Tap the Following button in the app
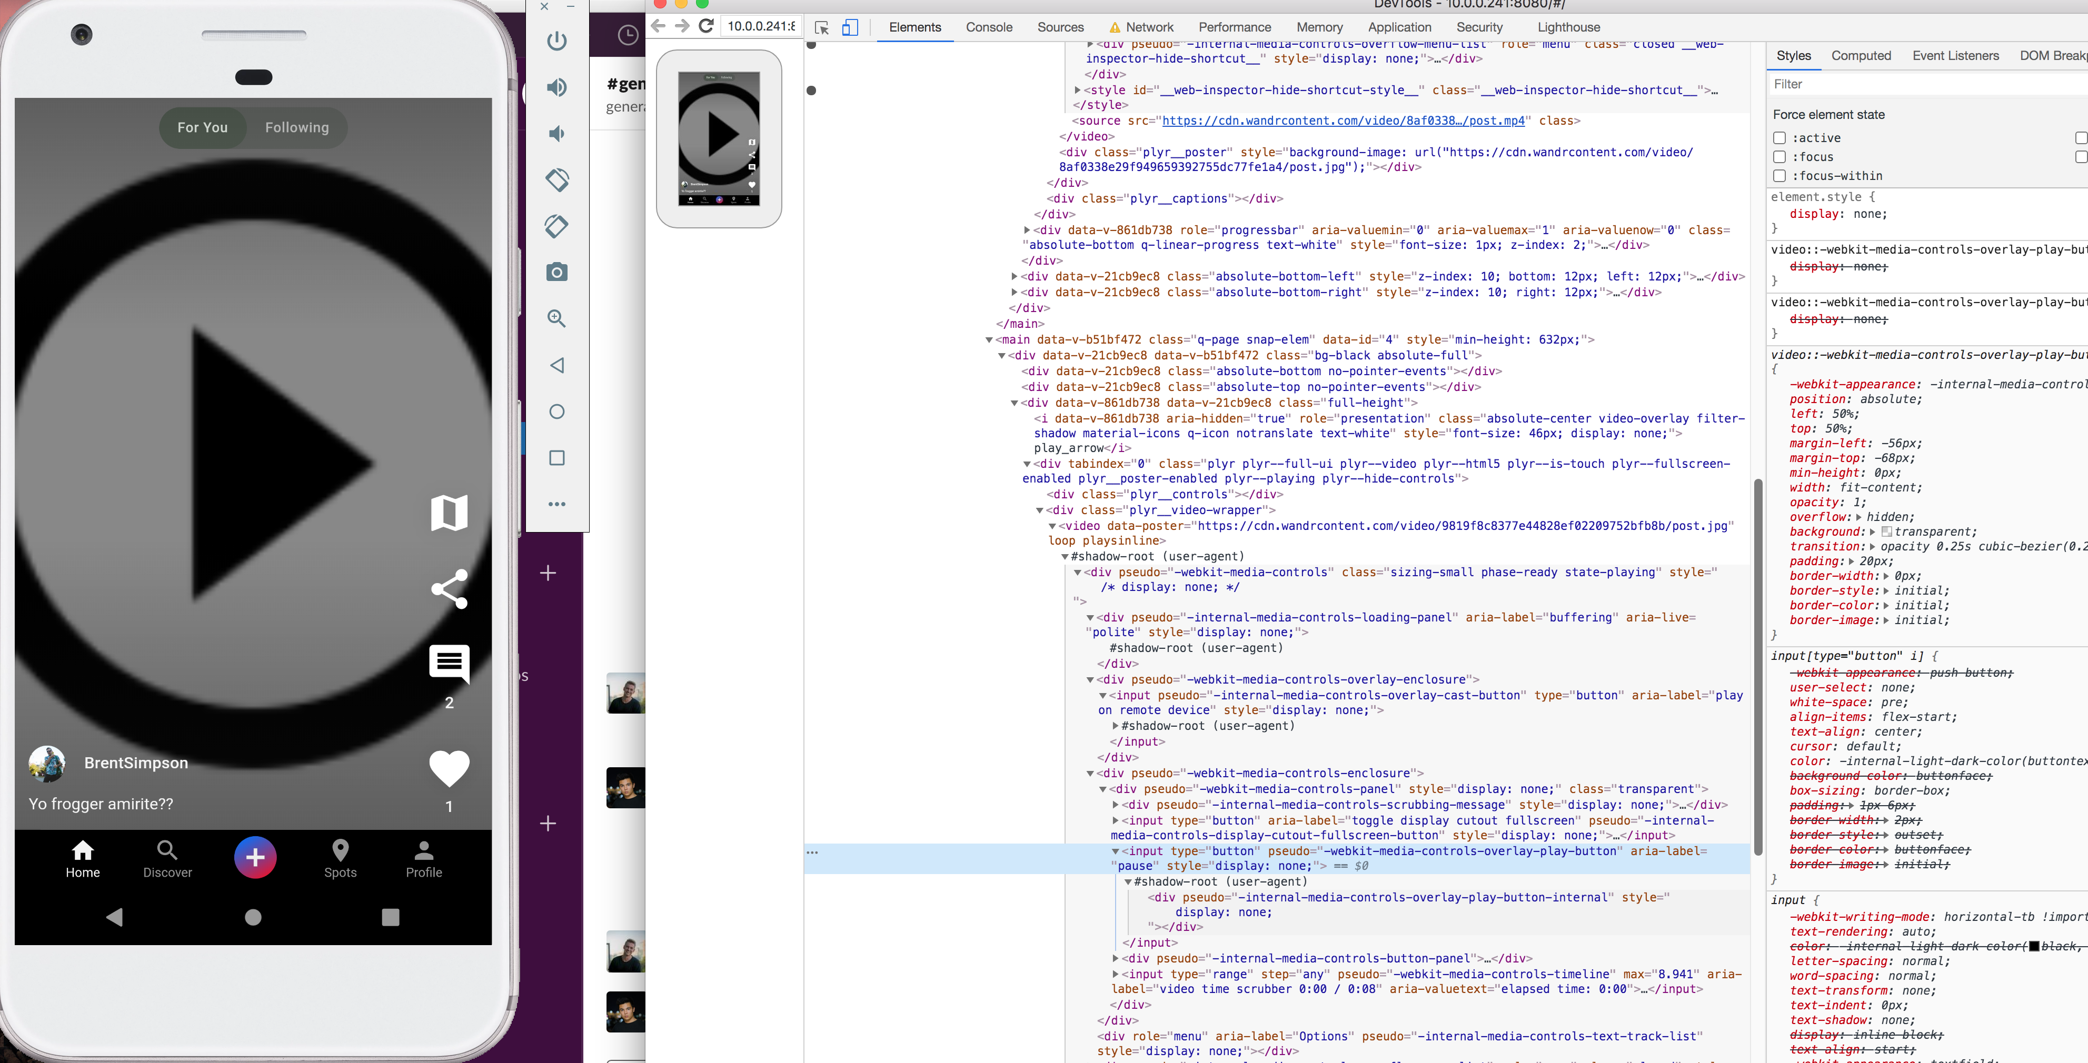This screenshot has height=1063, width=2088. tap(296, 128)
